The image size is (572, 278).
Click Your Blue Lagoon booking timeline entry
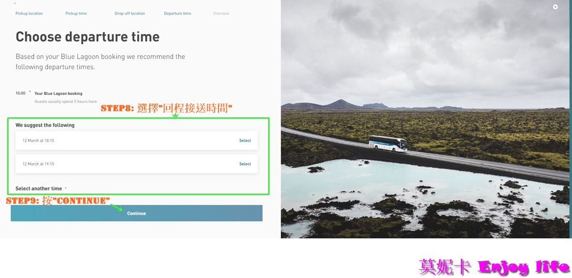[58, 93]
